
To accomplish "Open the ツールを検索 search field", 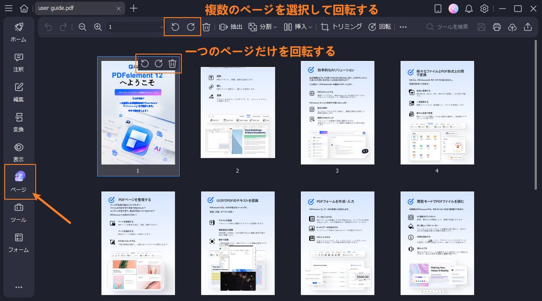I will (447, 27).
